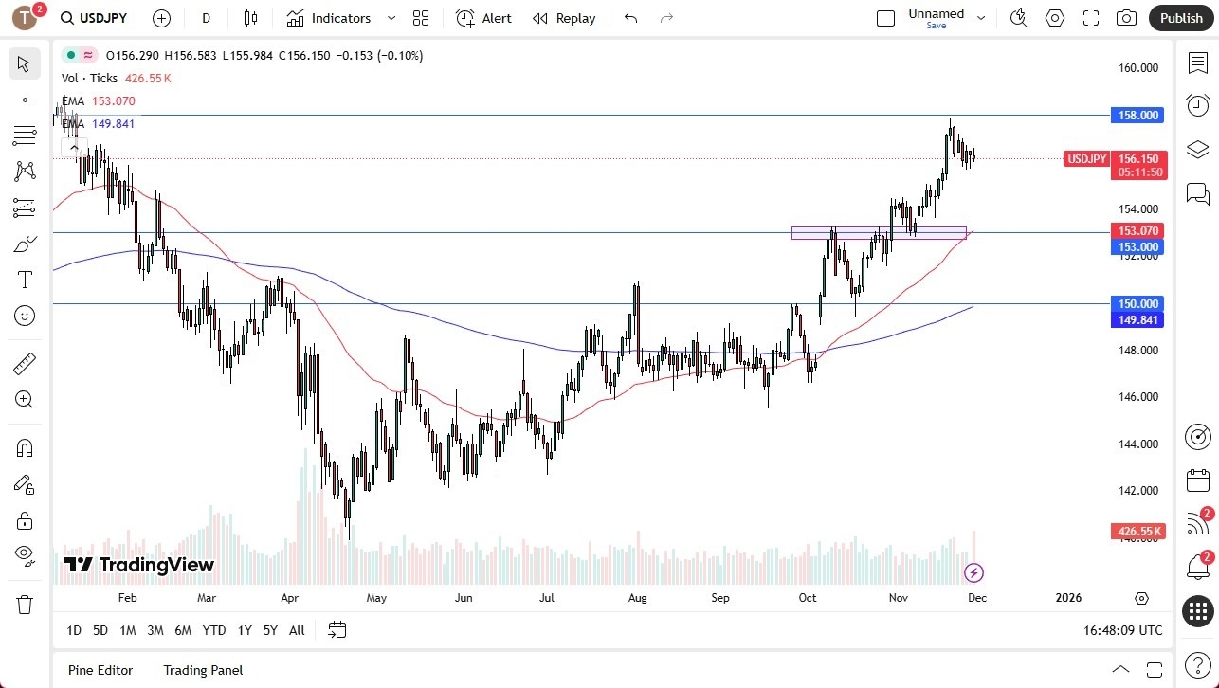
Task: Enable magnet snap mode
Action: pyautogui.click(x=24, y=447)
